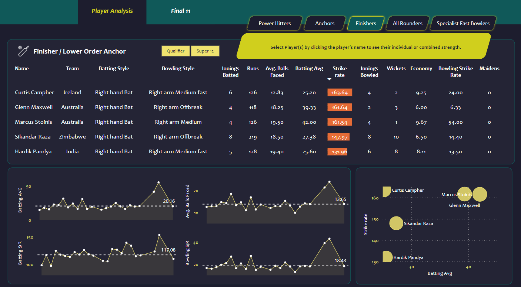The width and height of the screenshot is (521, 287).
Task: Sort the table using the Strike rate arrow
Action: coord(329,79)
